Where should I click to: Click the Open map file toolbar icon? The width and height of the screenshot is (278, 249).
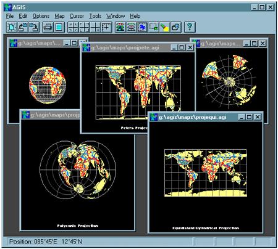coord(23,27)
